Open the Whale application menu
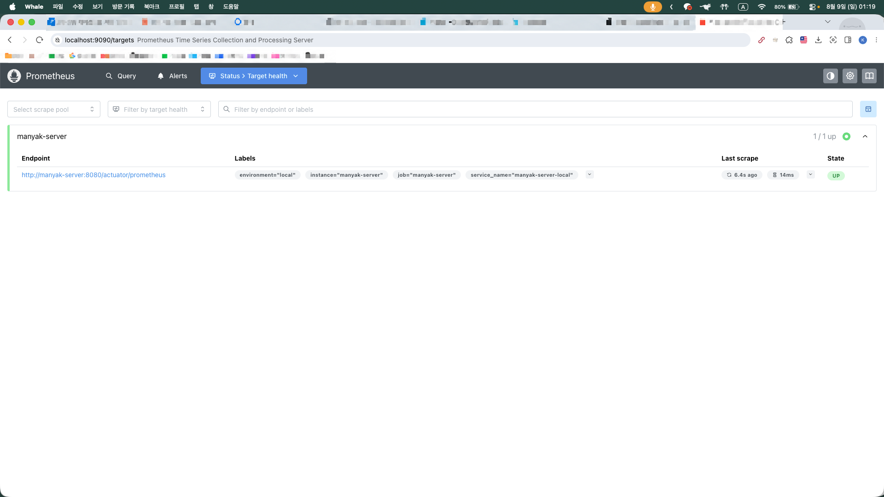This screenshot has height=497, width=884. (x=34, y=6)
